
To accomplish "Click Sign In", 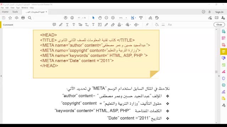I will coord(219,12).
